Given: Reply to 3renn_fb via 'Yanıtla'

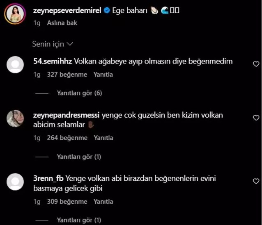Looking at the screenshot, I should 103,202.
